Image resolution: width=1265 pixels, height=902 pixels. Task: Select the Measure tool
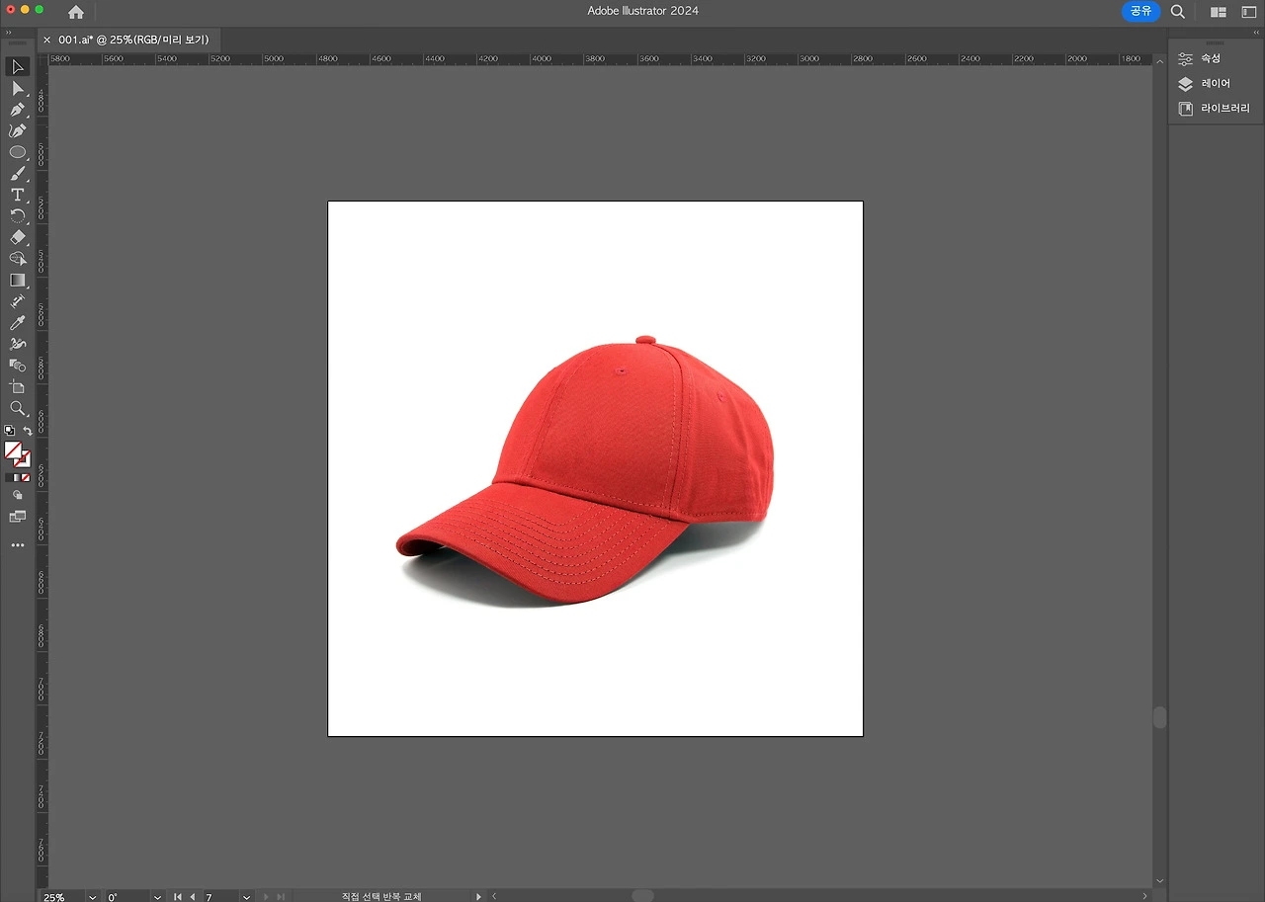pos(18,301)
